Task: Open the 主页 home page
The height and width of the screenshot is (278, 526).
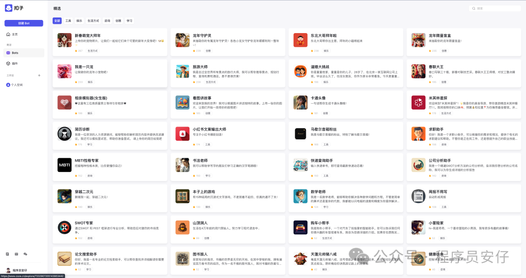Action: point(12,34)
